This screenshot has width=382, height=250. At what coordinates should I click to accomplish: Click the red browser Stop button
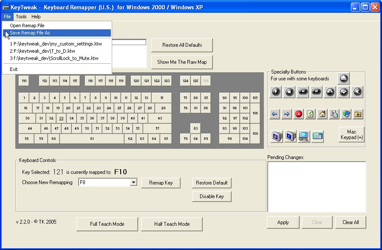pyautogui.click(x=299, y=114)
